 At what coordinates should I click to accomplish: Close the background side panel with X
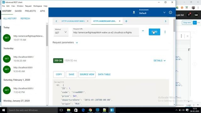187,36
